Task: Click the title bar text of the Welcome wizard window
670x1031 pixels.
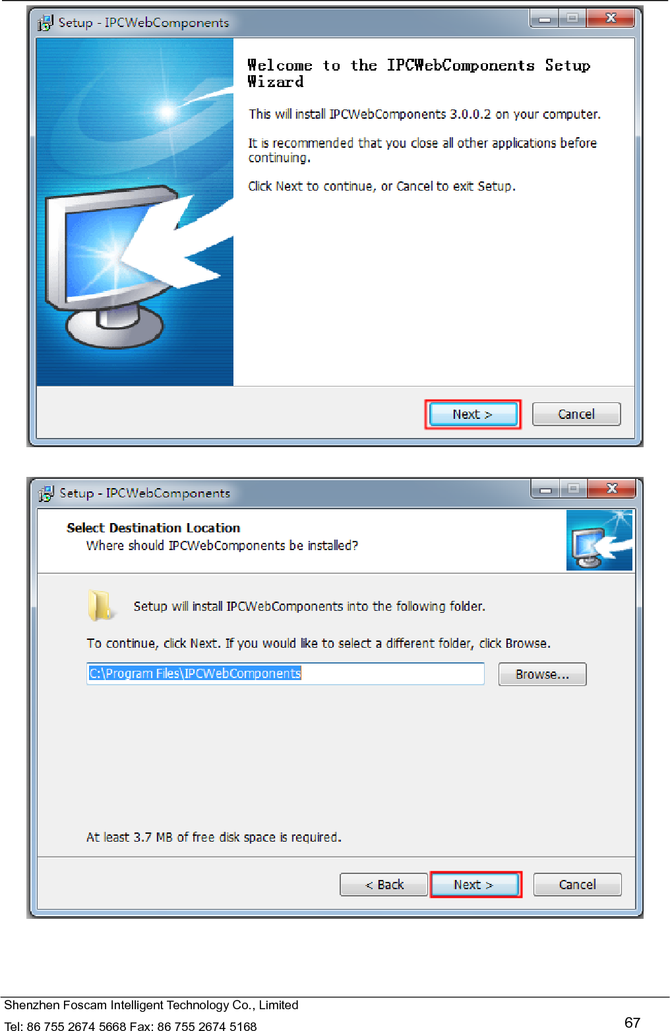Action: pyautogui.click(x=144, y=23)
